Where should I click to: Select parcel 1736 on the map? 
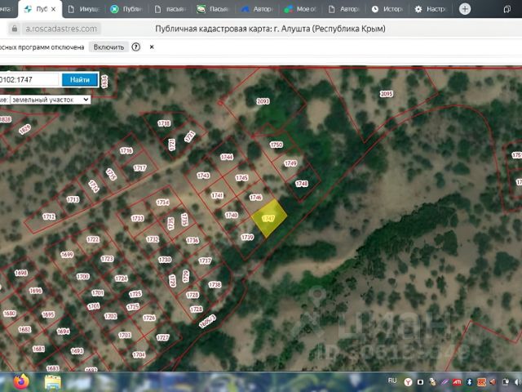192,240
